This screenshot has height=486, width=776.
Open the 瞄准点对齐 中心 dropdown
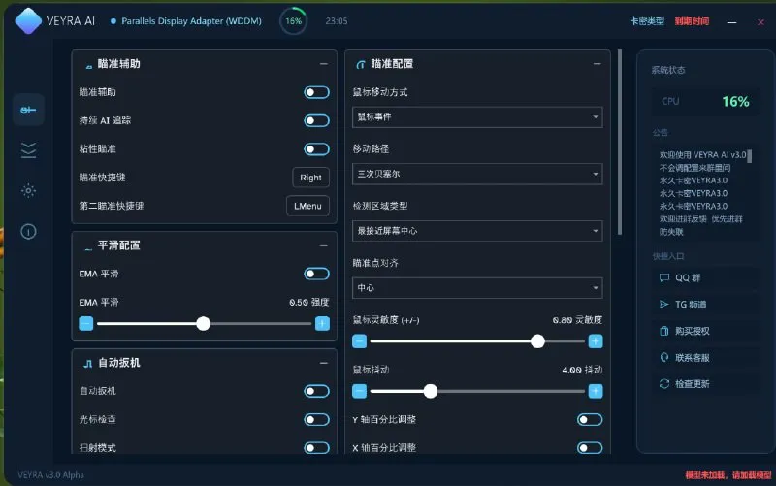477,287
